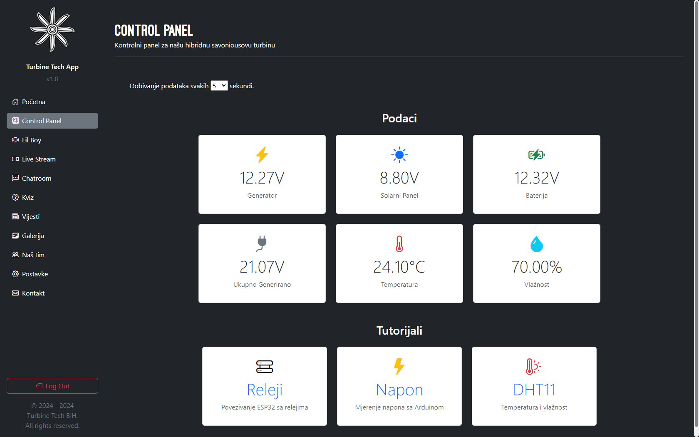
Task: Click 'Mjerenje napona sa Arduinom' description
Action: (399, 407)
